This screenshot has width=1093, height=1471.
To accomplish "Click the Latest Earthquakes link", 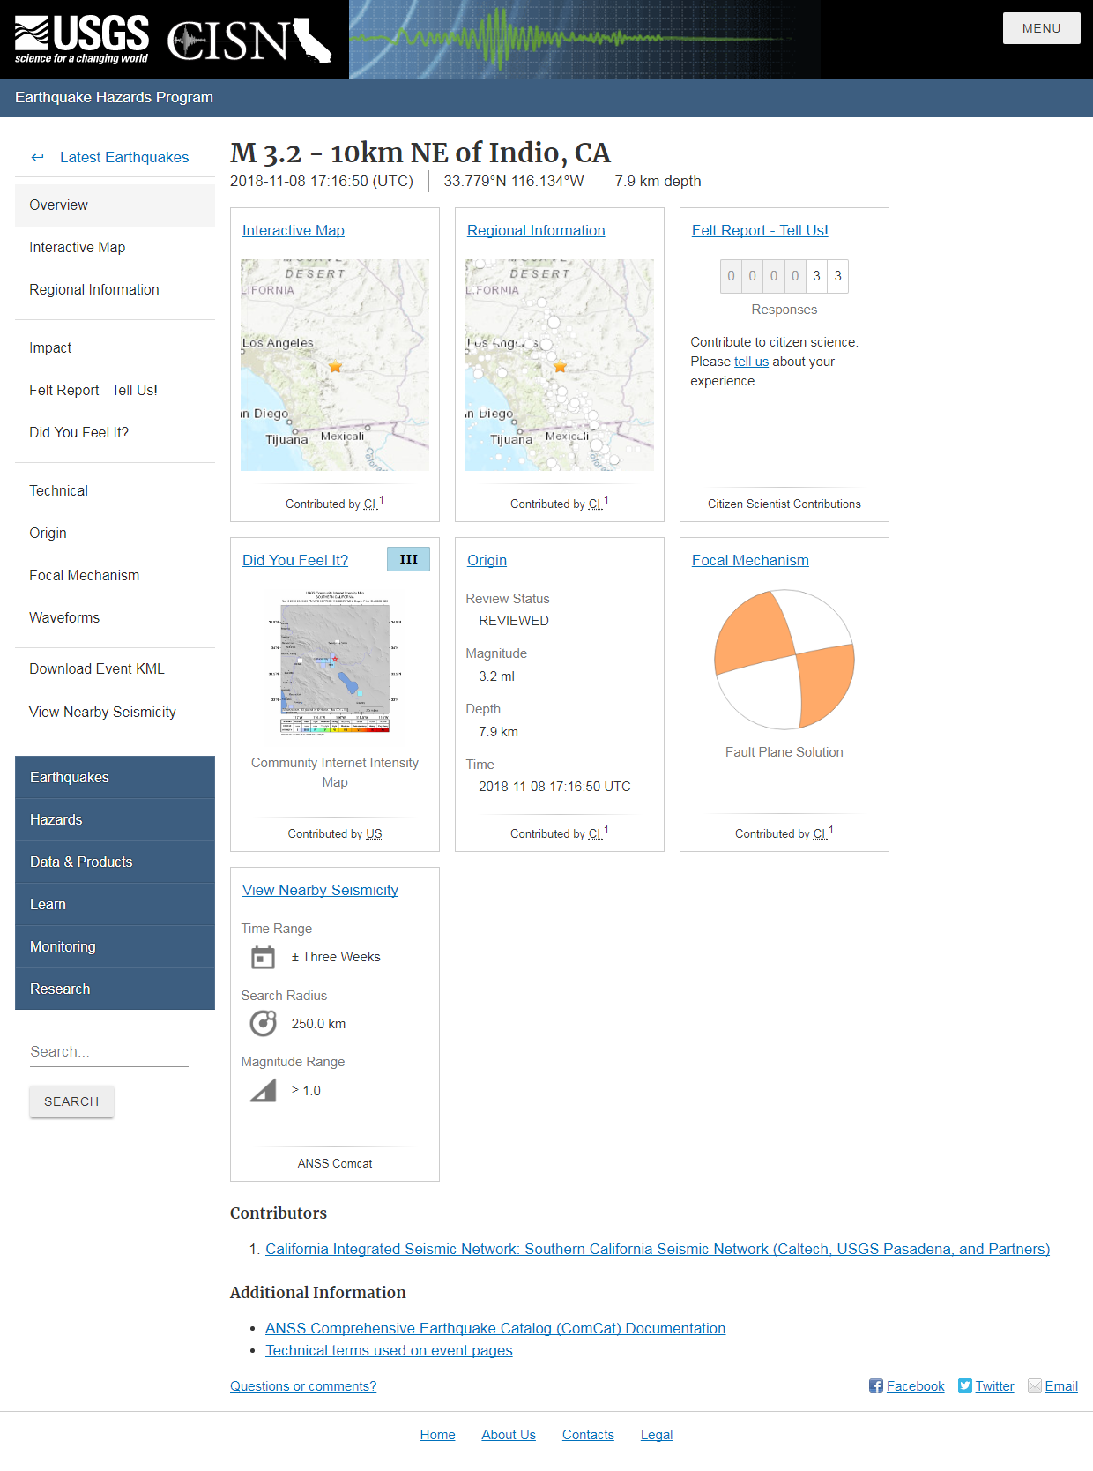I will pyautogui.click(x=124, y=157).
